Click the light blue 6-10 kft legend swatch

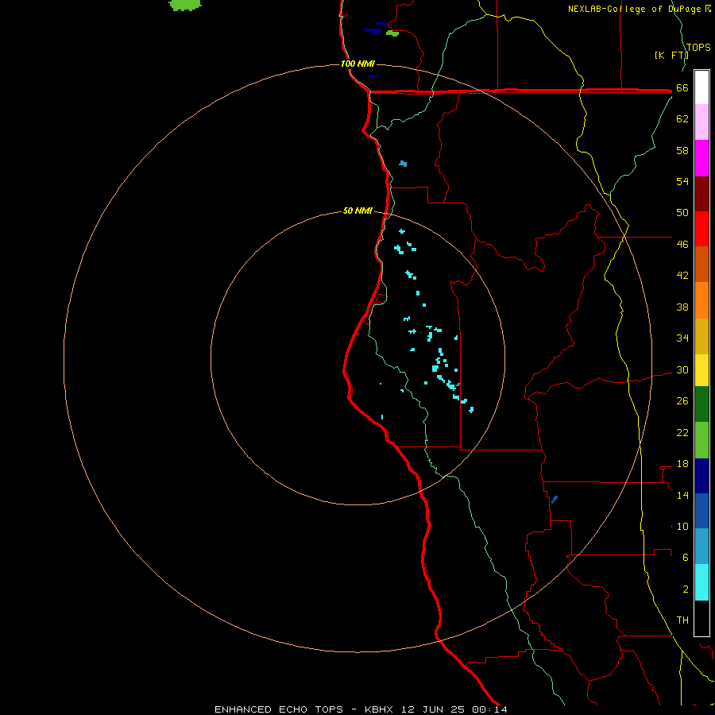701,547
